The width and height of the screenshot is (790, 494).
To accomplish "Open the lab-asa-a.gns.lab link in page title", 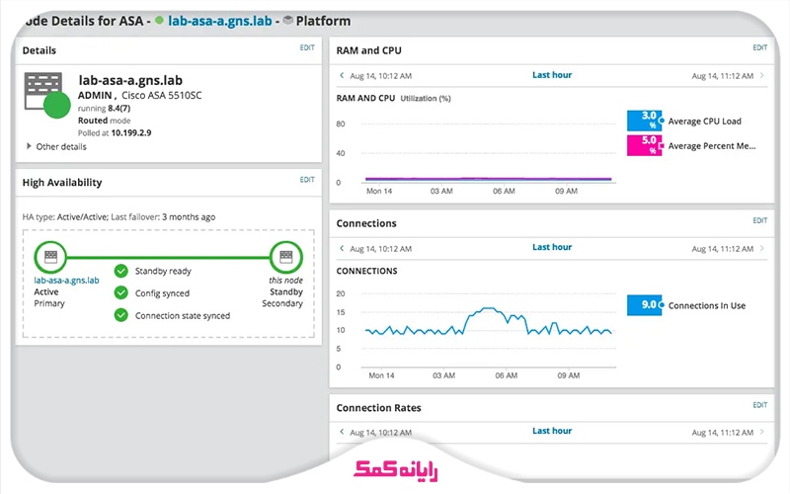I will tap(219, 21).
